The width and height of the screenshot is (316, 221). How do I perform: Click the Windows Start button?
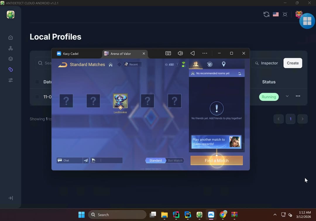coord(81,215)
